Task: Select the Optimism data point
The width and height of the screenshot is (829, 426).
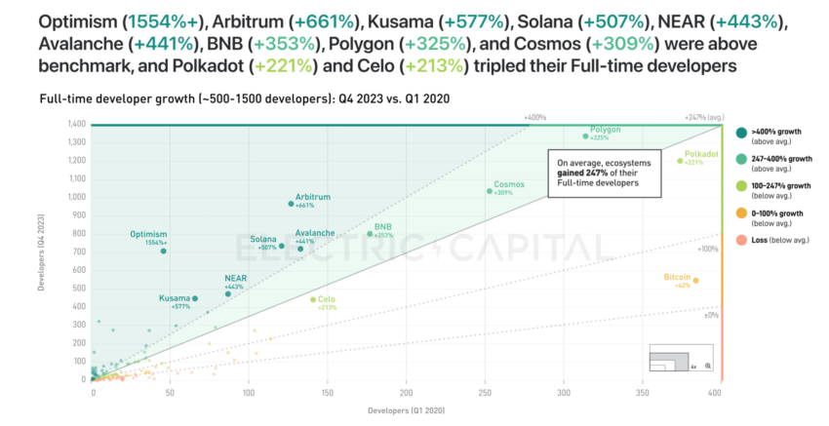Action: tap(164, 252)
